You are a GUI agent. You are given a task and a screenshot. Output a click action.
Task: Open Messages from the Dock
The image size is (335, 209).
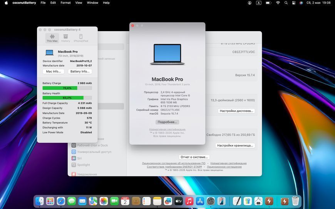72,201
